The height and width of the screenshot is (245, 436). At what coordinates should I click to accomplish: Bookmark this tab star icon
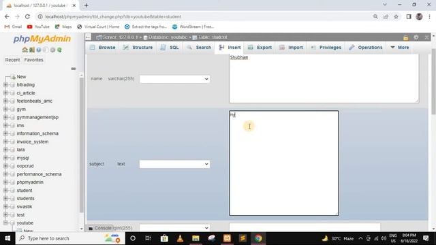[x=396, y=16]
